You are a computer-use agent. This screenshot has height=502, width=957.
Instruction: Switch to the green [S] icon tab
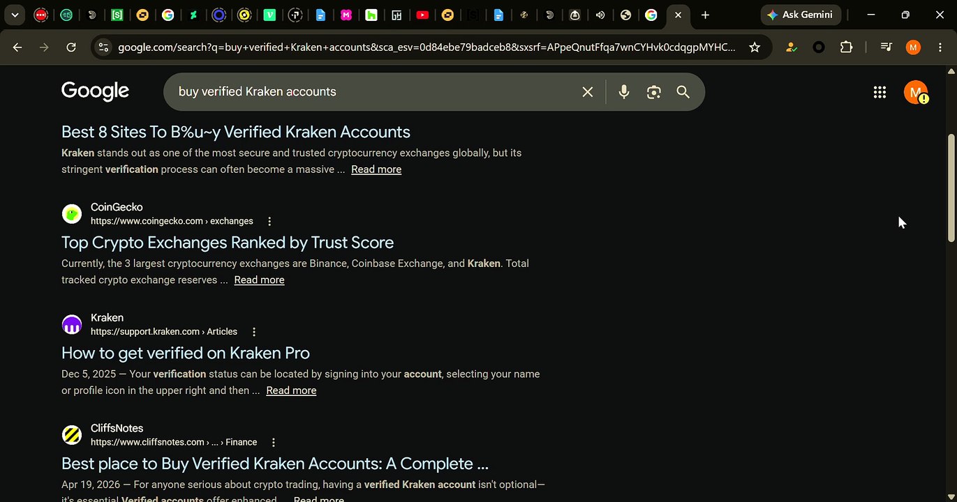(x=117, y=15)
